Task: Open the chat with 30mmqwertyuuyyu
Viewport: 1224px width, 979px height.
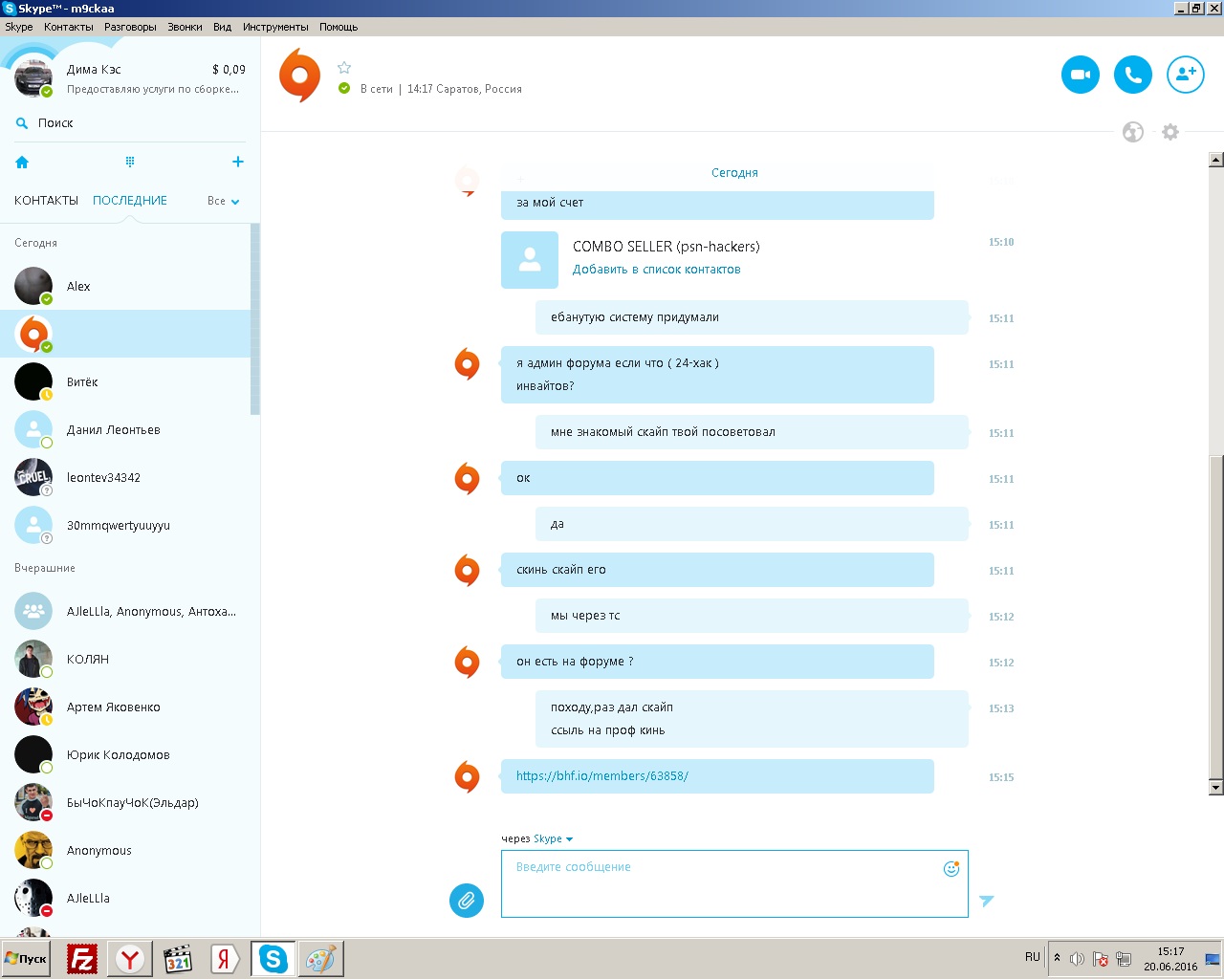Action: tap(124, 525)
